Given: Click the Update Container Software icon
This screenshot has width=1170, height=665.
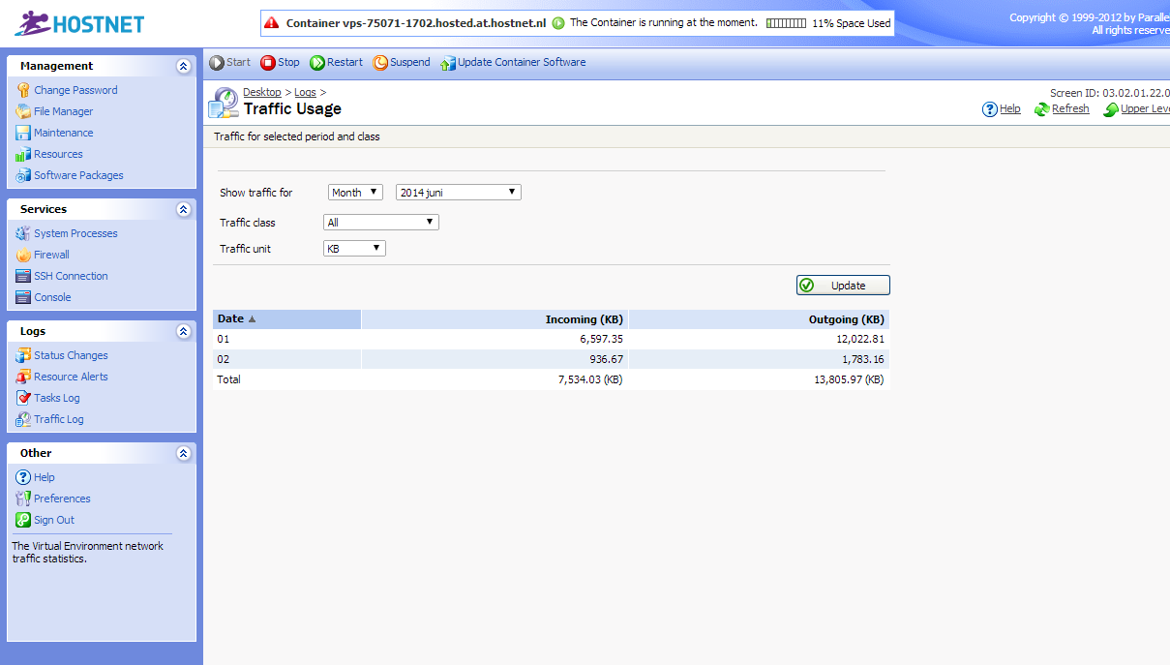Looking at the screenshot, I should 447,64.
